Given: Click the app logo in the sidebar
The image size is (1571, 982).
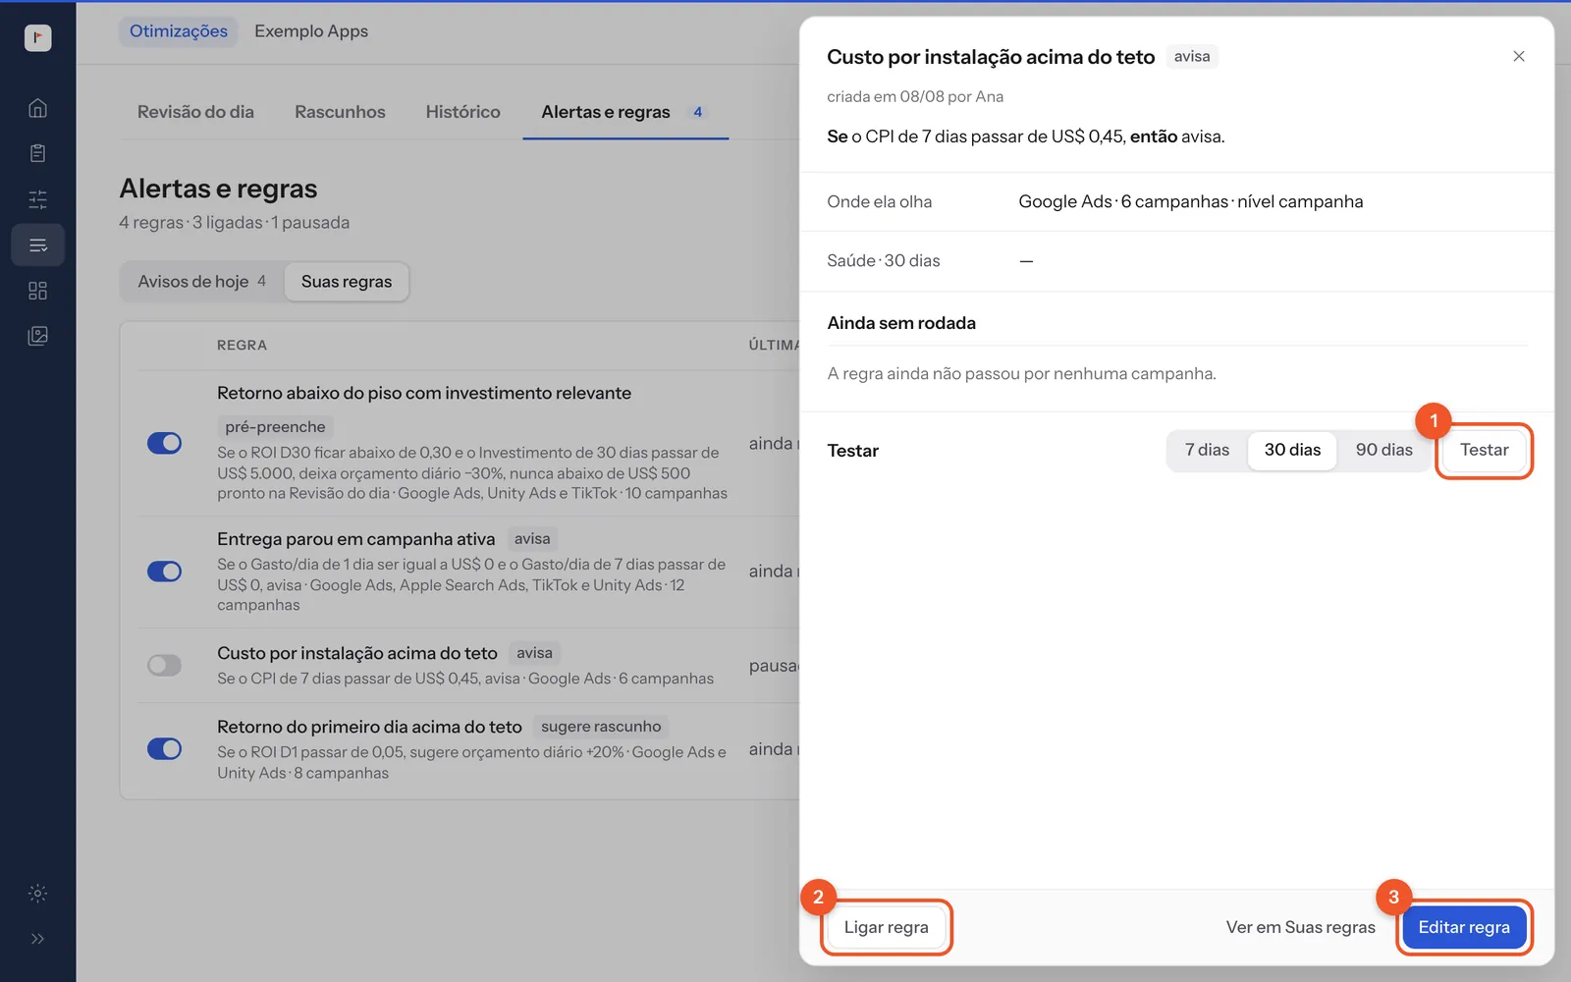Looking at the screenshot, I should click(x=37, y=37).
